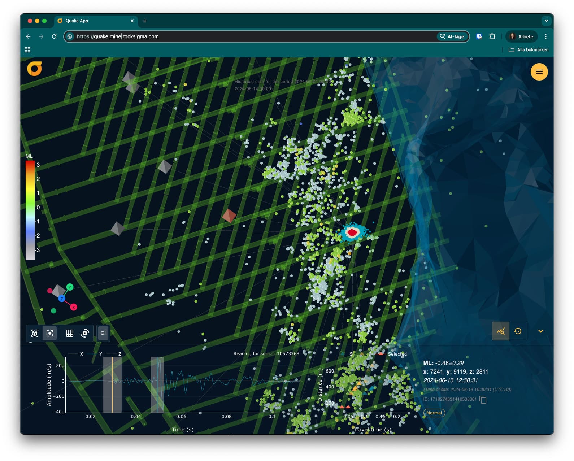View site information next to the URL
The height and width of the screenshot is (461, 574).
pos(70,36)
